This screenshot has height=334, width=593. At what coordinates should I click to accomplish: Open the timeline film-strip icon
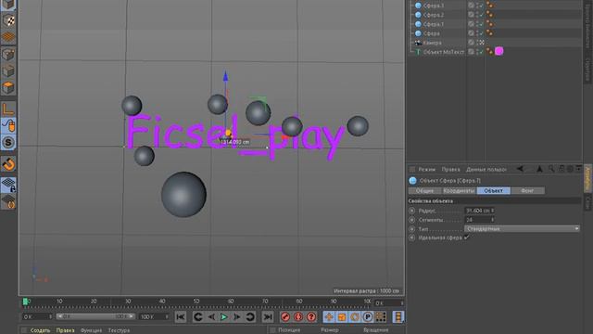[x=398, y=317]
